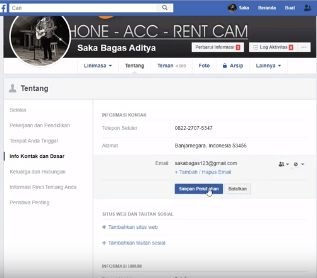Click the INFORMASI KONTAK section heading
This screenshot has height=278, width=317.
[x=124, y=115]
